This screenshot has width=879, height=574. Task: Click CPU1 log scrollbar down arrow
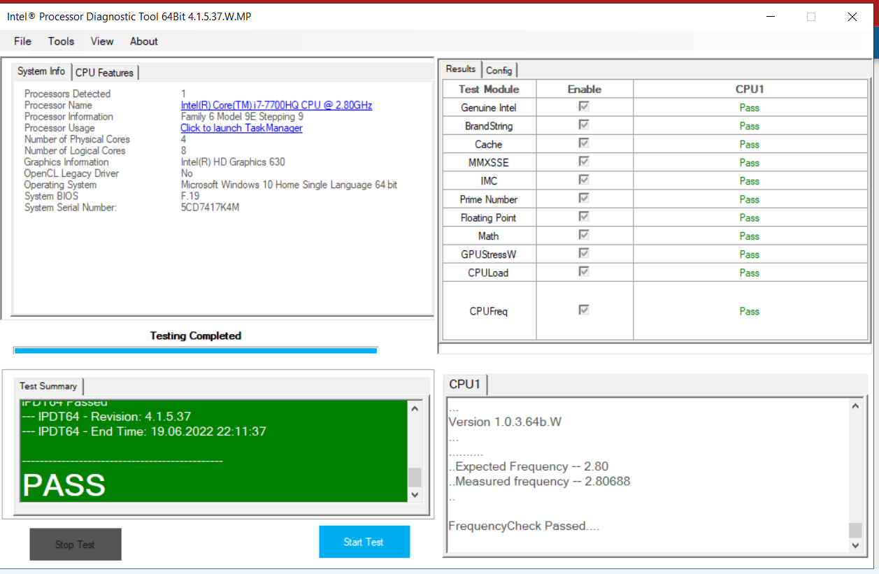point(855,545)
